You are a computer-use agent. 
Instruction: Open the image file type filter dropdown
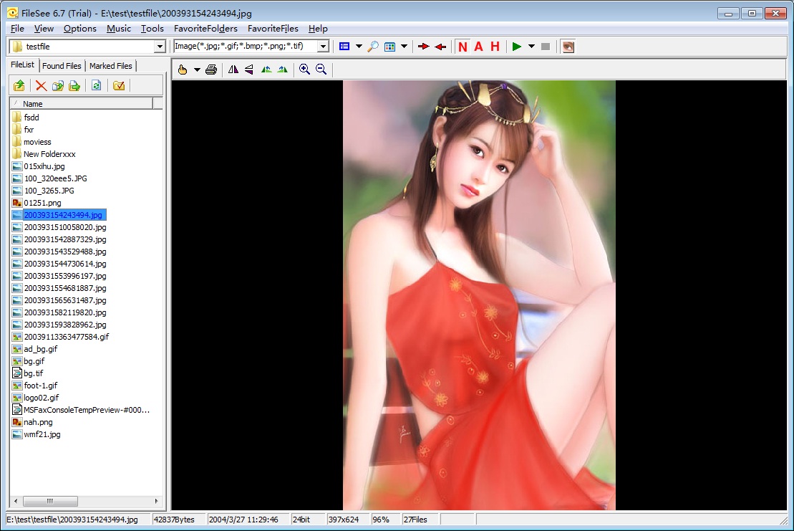point(323,47)
